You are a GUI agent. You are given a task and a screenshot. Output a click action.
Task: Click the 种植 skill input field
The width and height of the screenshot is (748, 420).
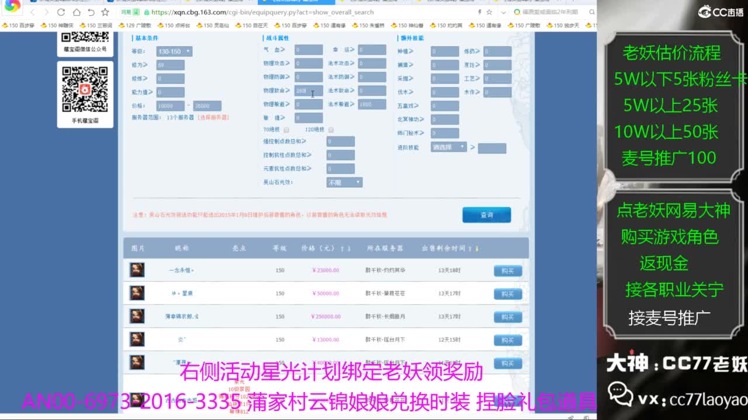[x=445, y=51]
